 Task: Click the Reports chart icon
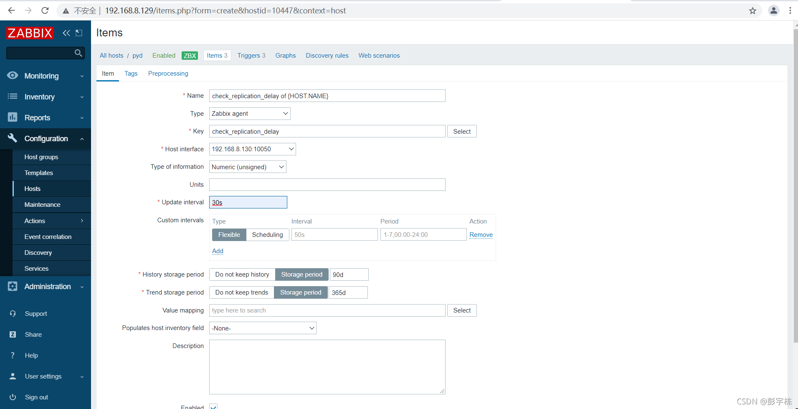[x=13, y=117]
